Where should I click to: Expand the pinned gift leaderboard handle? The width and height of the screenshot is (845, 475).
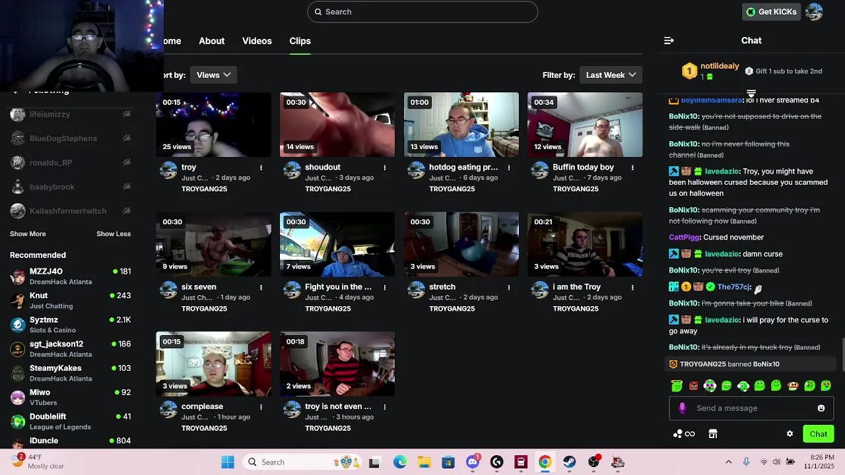[x=751, y=93]
